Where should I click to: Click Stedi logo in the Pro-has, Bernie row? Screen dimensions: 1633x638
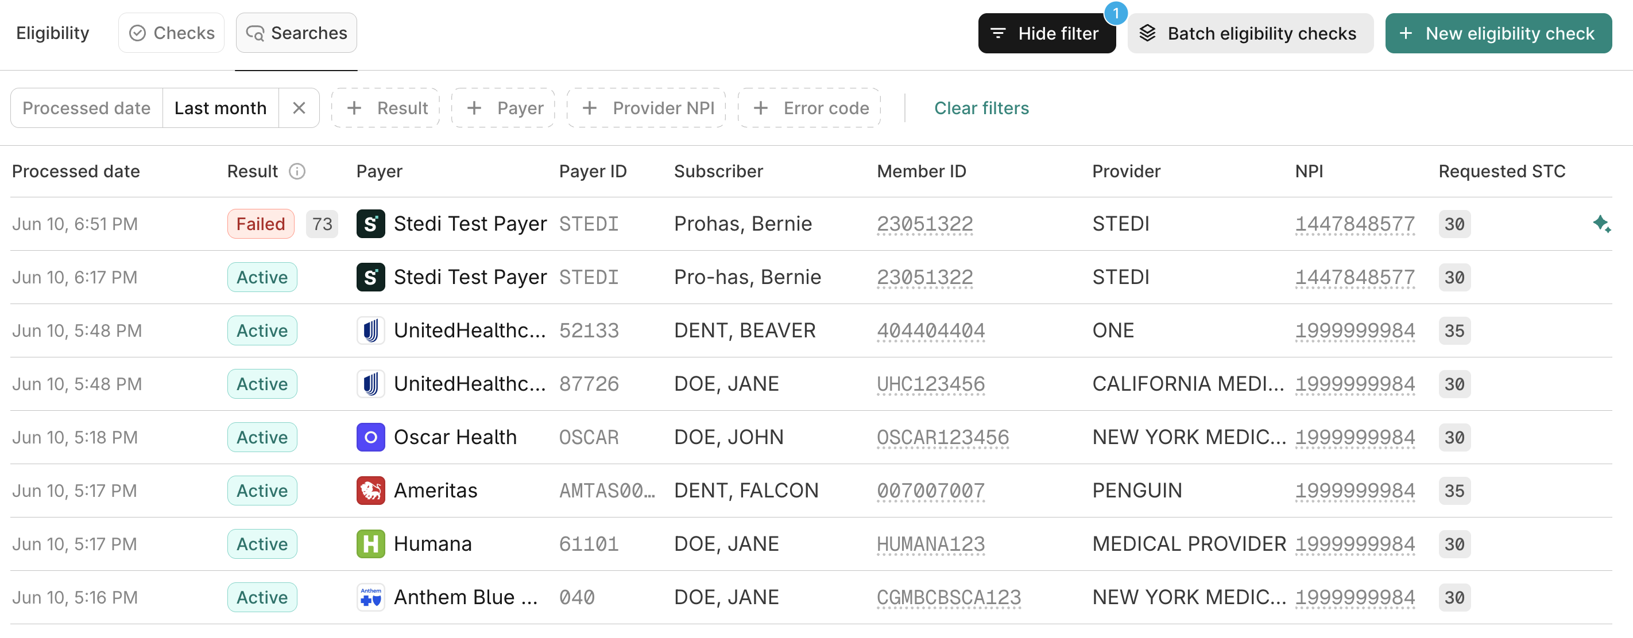click(371, 278)
